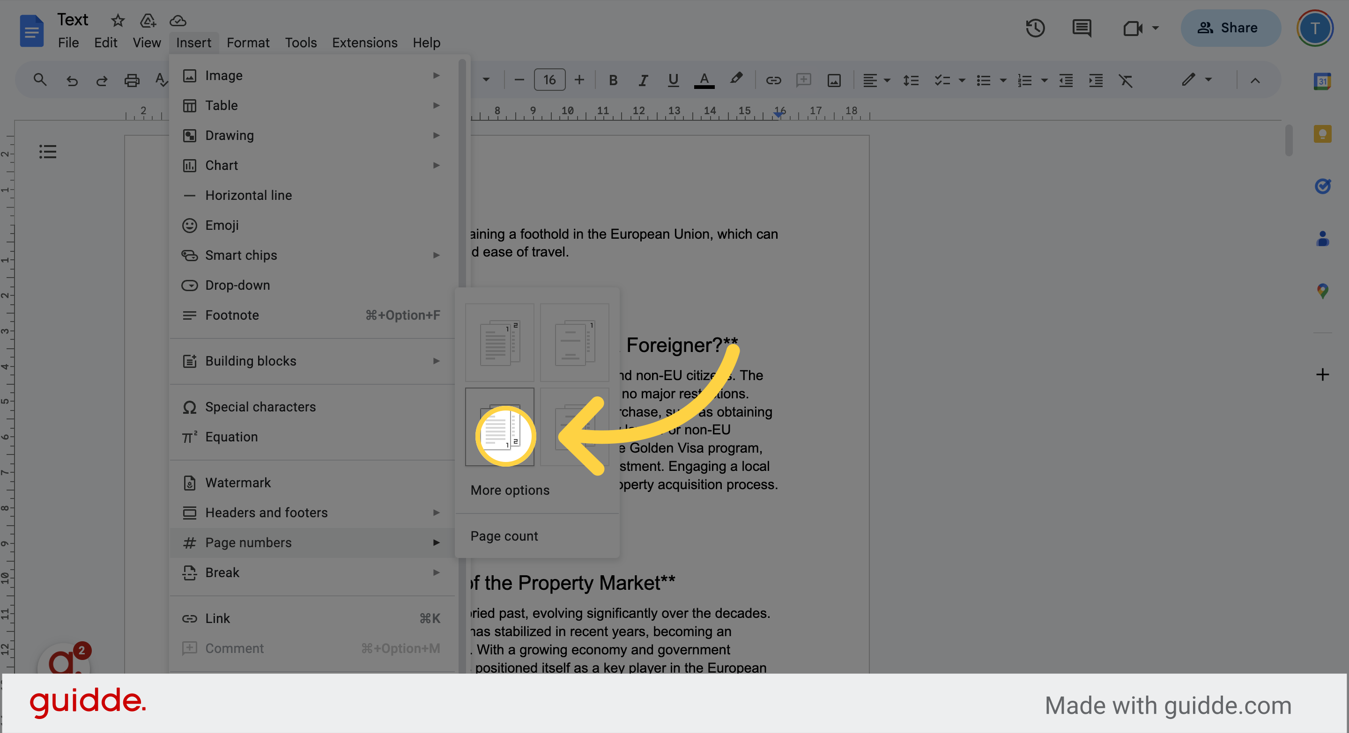Undo the last action
Image resolution: width=1349 pixels, height=733 pixels.
point(72,80)
